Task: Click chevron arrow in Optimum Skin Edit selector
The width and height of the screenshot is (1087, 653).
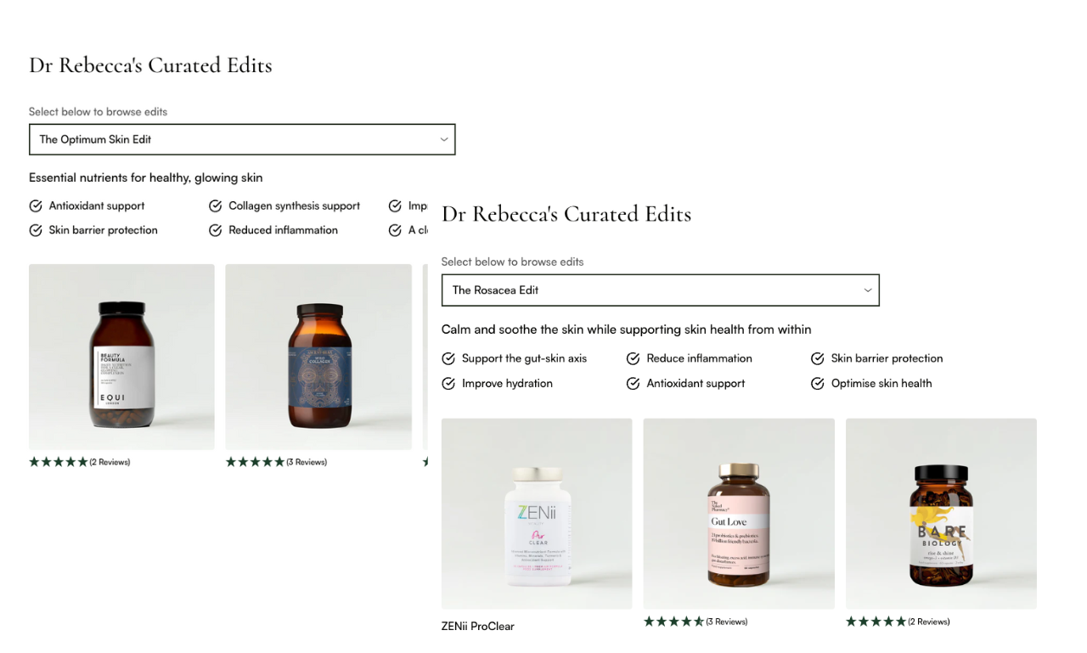Action: tap(443, 139)
